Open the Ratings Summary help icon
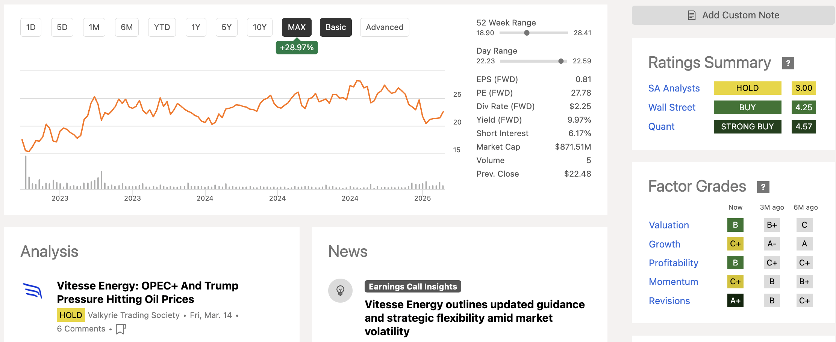Screen dimensions: 836x342 coord(788,63)
